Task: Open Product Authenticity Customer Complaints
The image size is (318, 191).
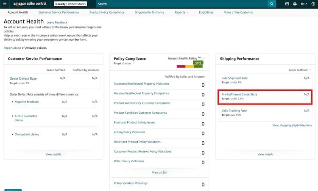Action: (x=142, y=103)
